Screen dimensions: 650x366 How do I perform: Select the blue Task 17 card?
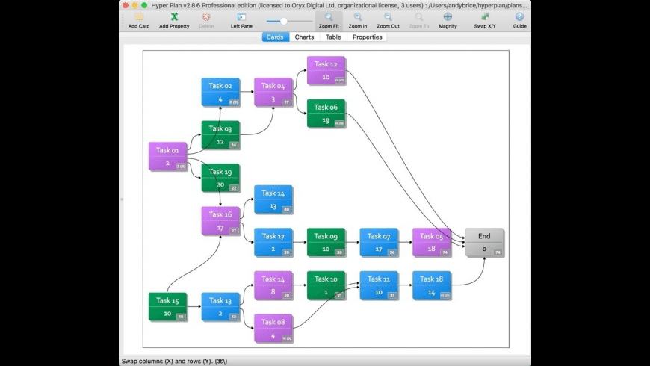[x=273, y=243]
